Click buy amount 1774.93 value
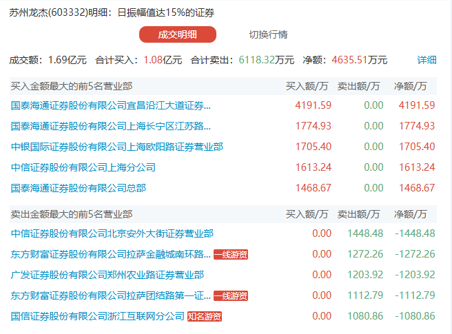Viewport: 452px width, 334px height. pos(314,126)
